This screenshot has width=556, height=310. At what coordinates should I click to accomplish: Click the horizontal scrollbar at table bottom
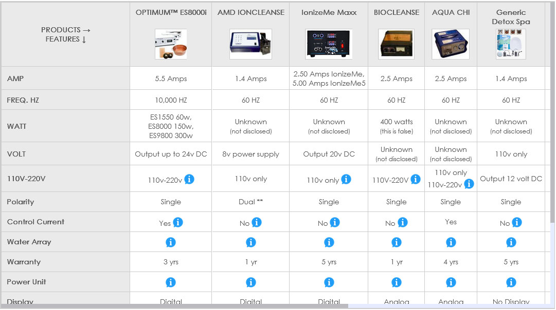(174, 306)
